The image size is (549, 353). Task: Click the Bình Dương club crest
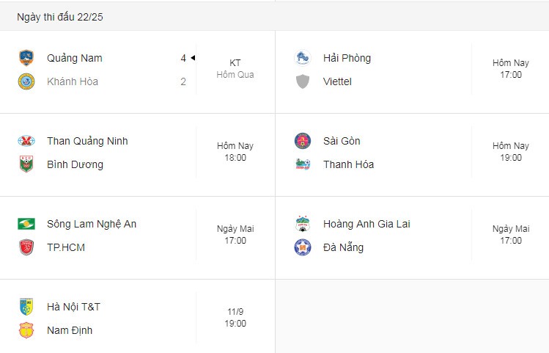[x=26, y=164]
